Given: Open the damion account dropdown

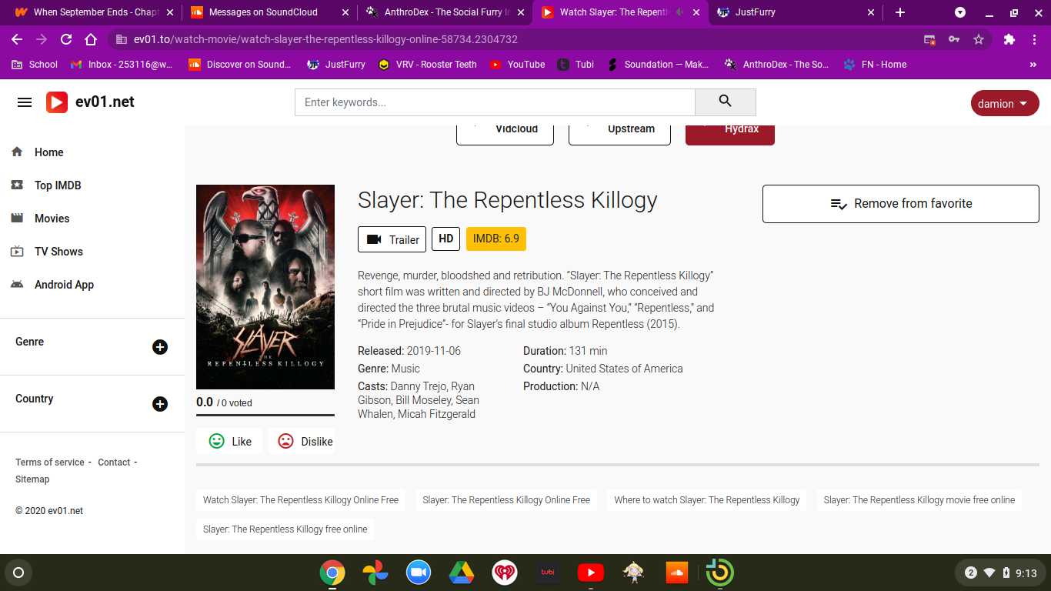Looking at the screenshot, I should 1005,103.
